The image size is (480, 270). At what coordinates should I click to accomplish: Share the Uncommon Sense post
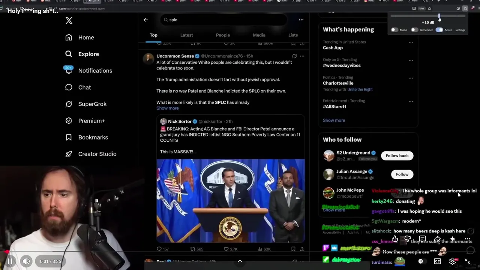[302, 249]
